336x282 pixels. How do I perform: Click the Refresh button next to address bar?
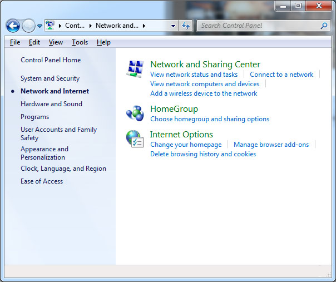186,26
